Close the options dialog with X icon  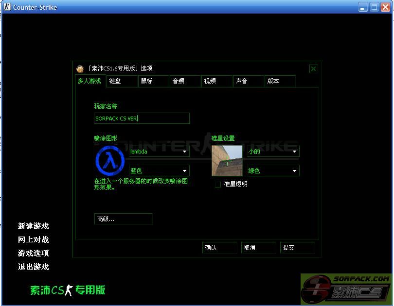point(313,68)
